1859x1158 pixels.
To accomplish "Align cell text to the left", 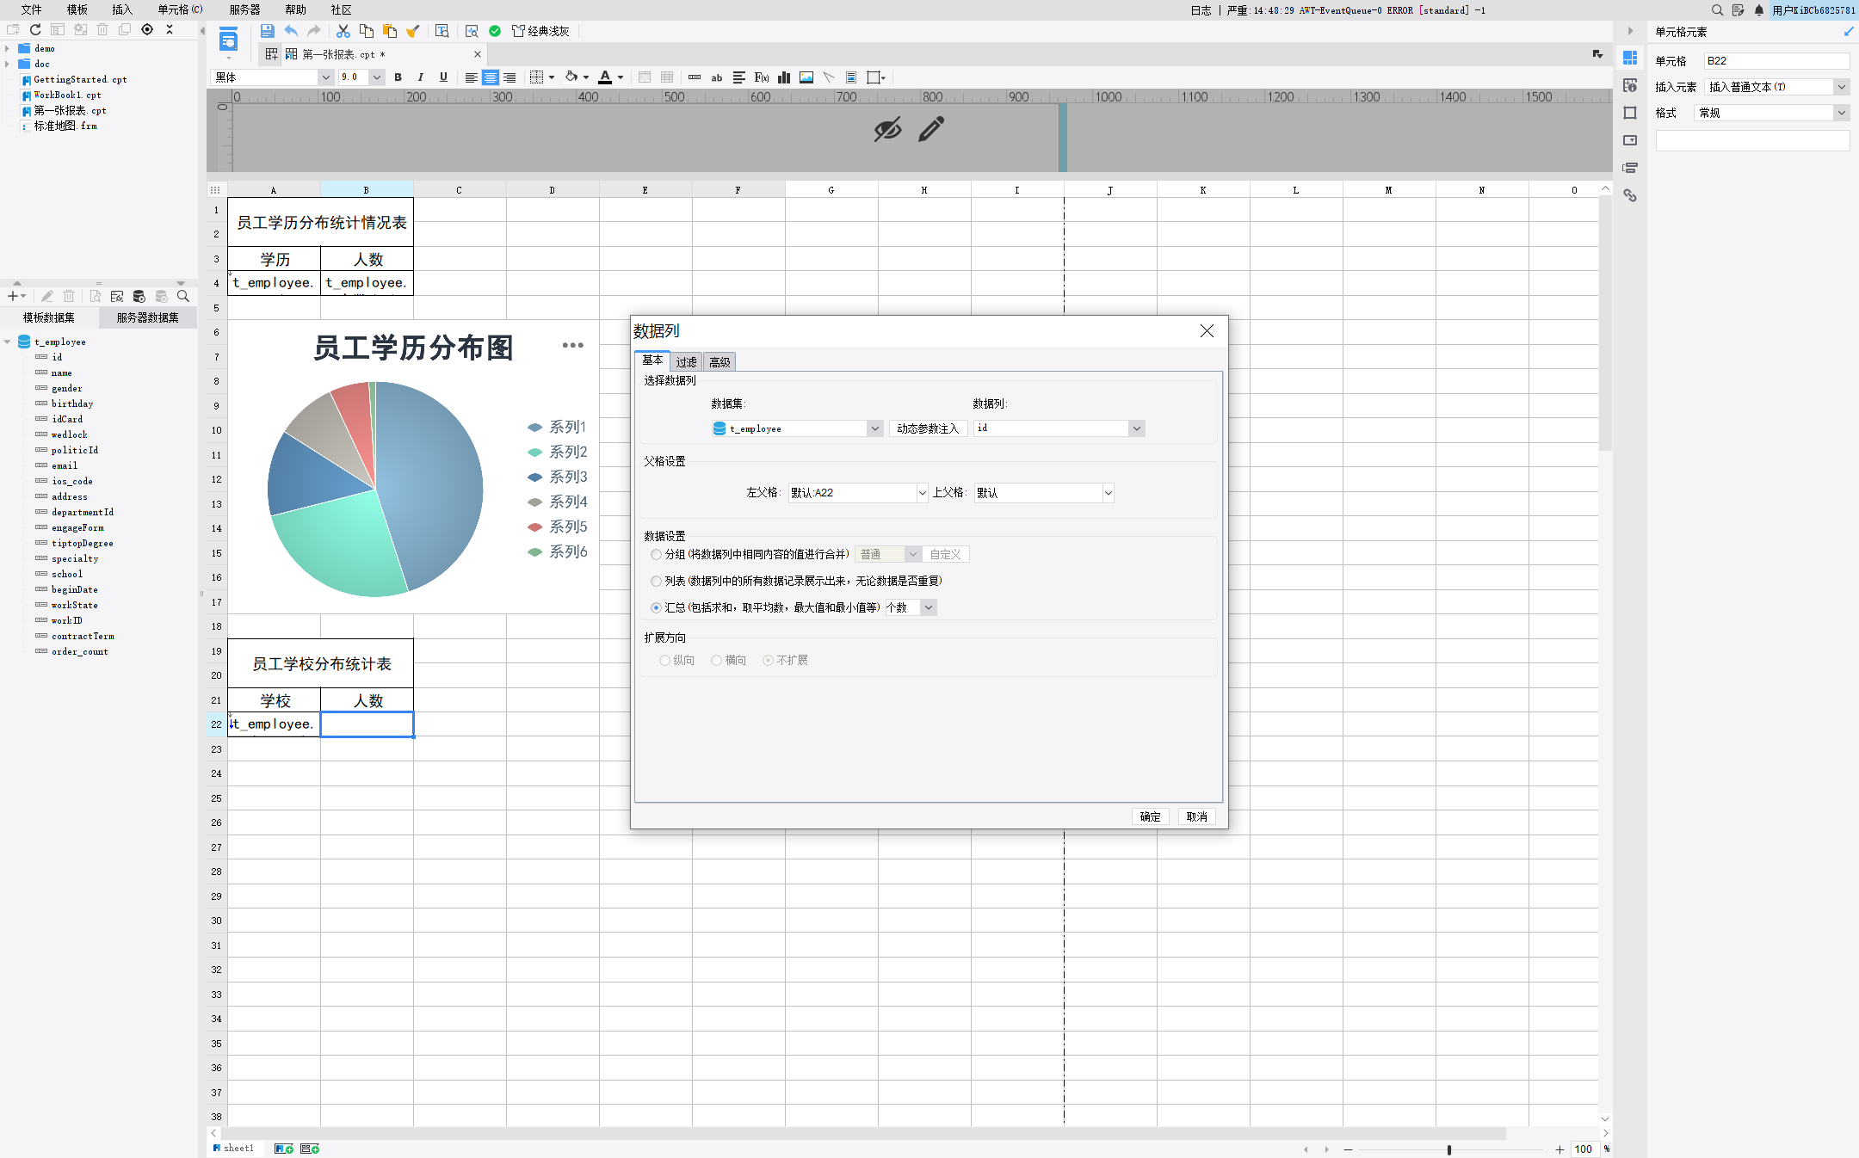I will 471,77.
